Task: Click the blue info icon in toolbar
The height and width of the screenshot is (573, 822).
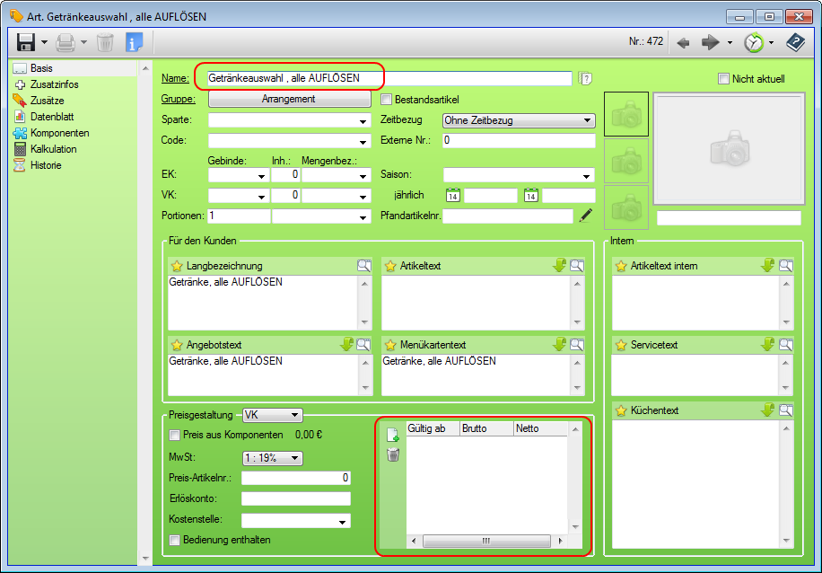Action: tap(134, 42)
